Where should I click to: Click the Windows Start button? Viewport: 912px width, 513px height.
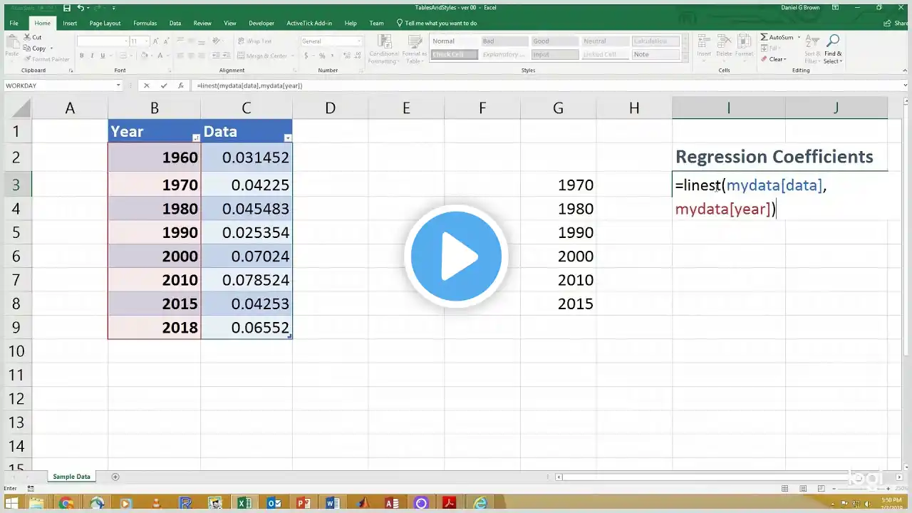[x=11, y=503]
